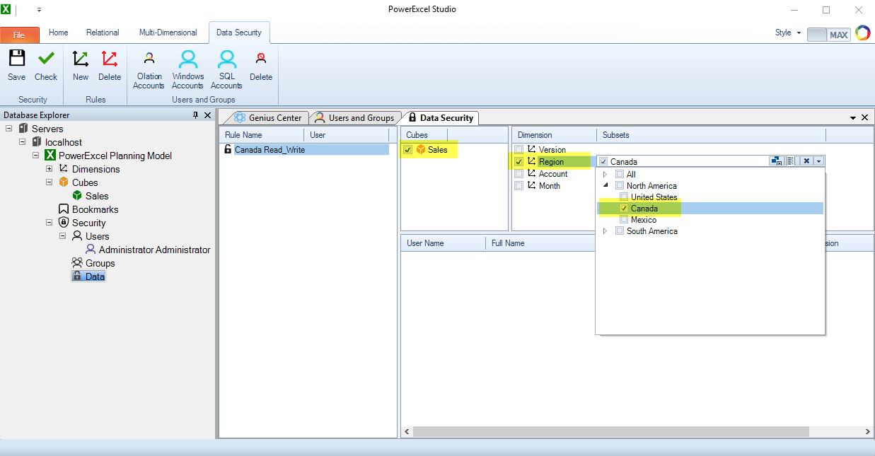Viewport: 875px width, 456px height.
Task: Expand the South America node
Action: pos(605,231)
